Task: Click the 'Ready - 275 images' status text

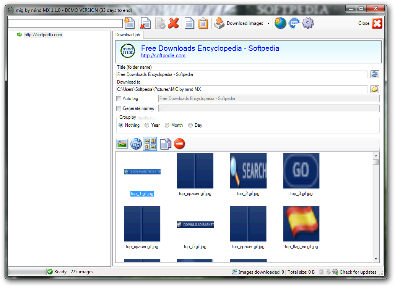Action: tap(74, 272)
